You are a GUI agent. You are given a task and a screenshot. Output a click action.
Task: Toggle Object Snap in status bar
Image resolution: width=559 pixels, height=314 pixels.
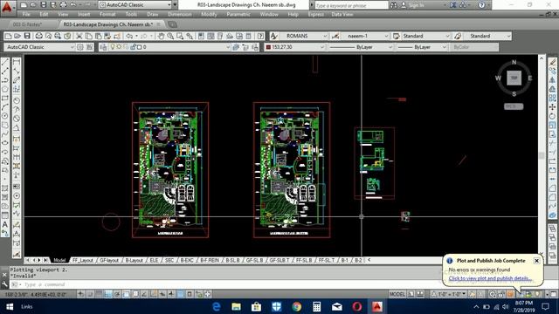126,295
